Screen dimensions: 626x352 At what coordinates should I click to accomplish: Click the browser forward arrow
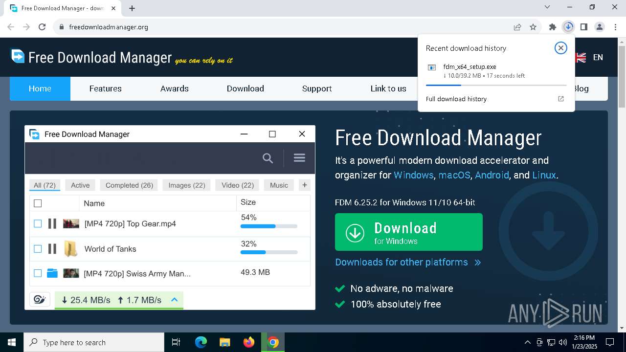(26, 27)
